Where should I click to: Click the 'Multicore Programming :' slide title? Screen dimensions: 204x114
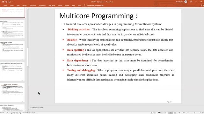tap(98, 16)
